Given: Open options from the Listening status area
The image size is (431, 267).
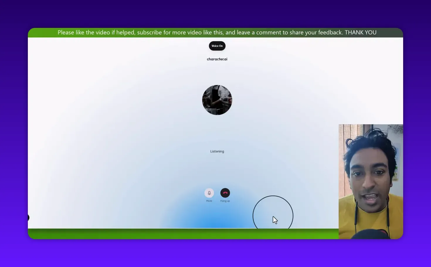Looking at the screenshot, I should [x=217, y=151].
